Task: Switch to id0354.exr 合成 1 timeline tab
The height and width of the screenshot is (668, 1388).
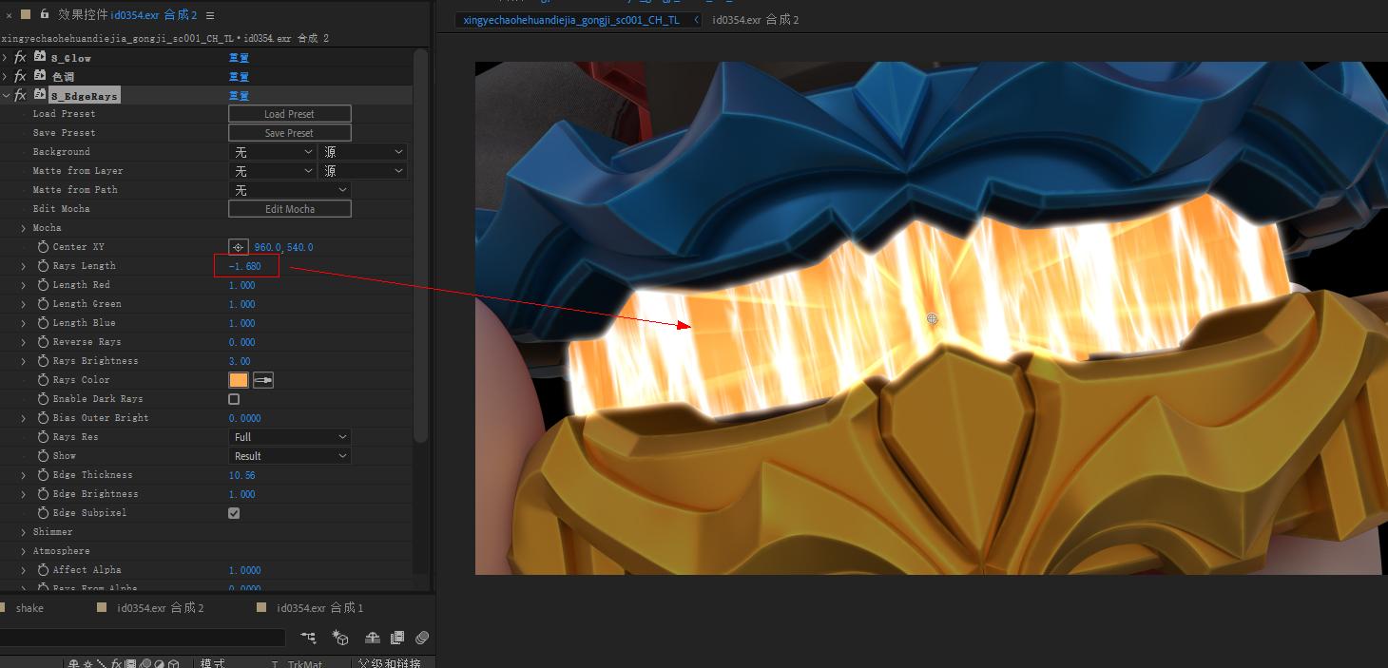Action: point(319,608)
